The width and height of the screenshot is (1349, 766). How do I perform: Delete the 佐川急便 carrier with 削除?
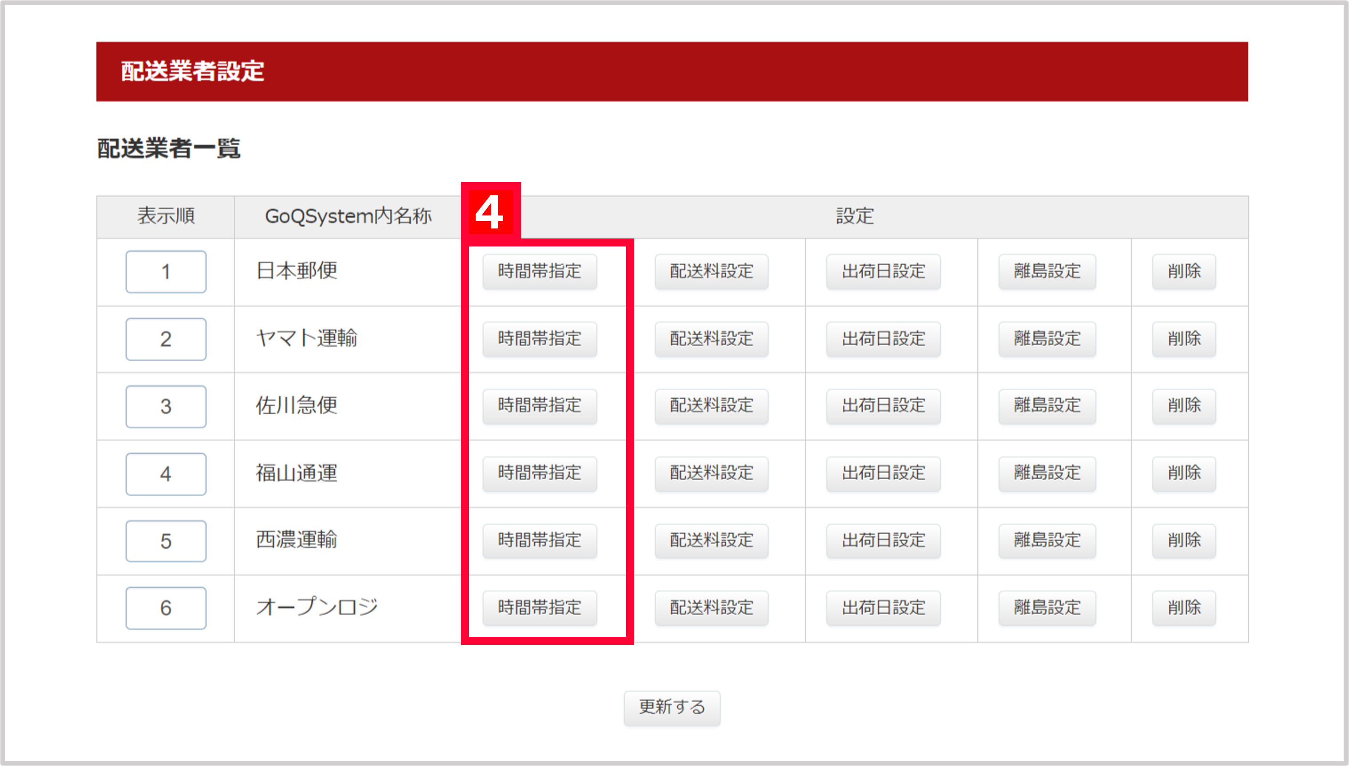(x=1184, y=406)
